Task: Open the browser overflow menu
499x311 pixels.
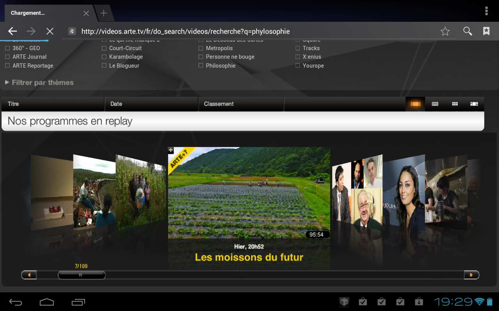Action: click(x=486, y=11)
